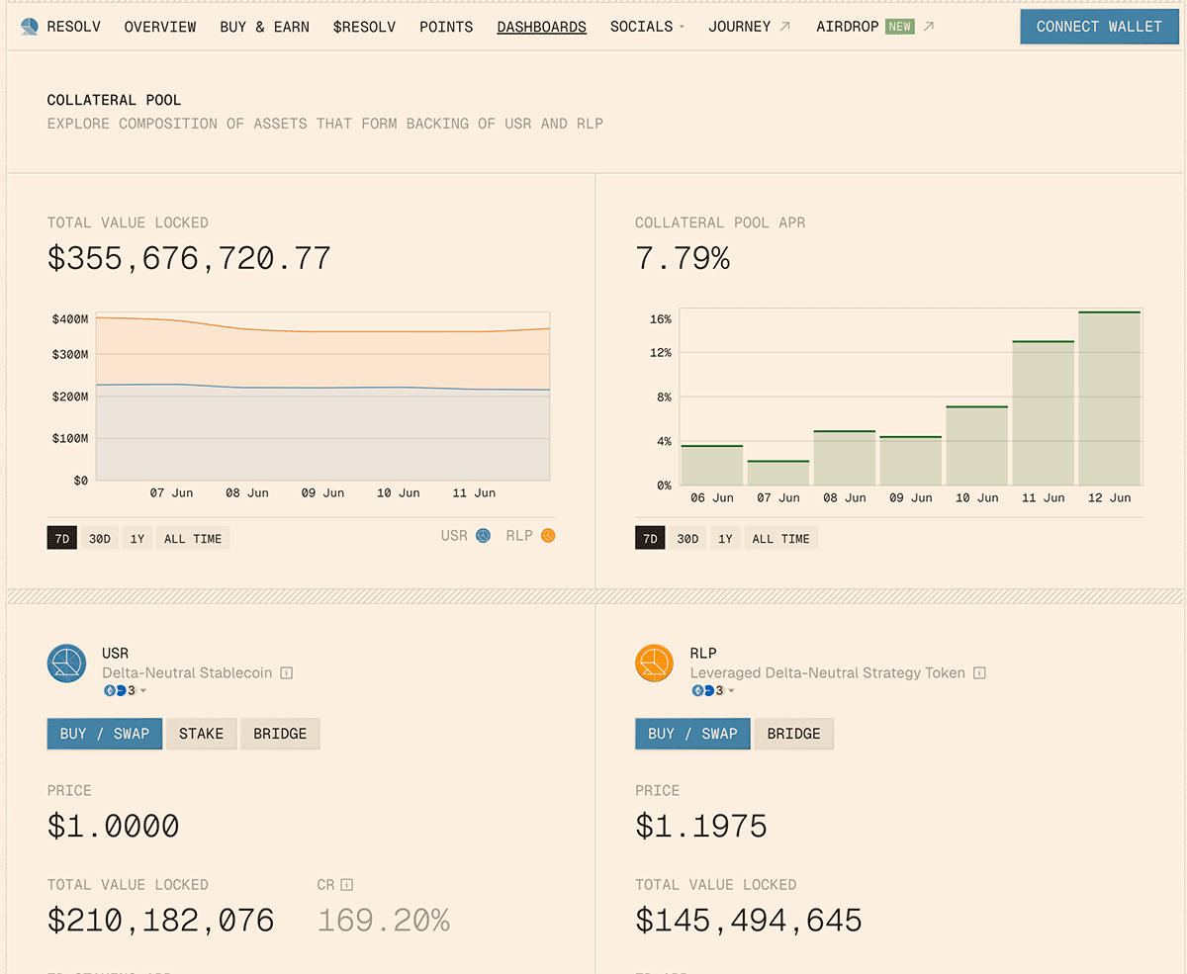The width and height of the screenshot is (1187, 974).
Task: Click the large RLP token logo
Action: point(655,664)
